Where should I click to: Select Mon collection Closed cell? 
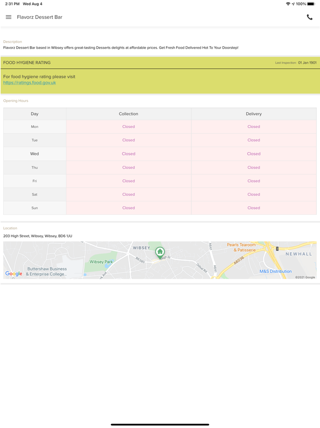click(x=128, y=126)
